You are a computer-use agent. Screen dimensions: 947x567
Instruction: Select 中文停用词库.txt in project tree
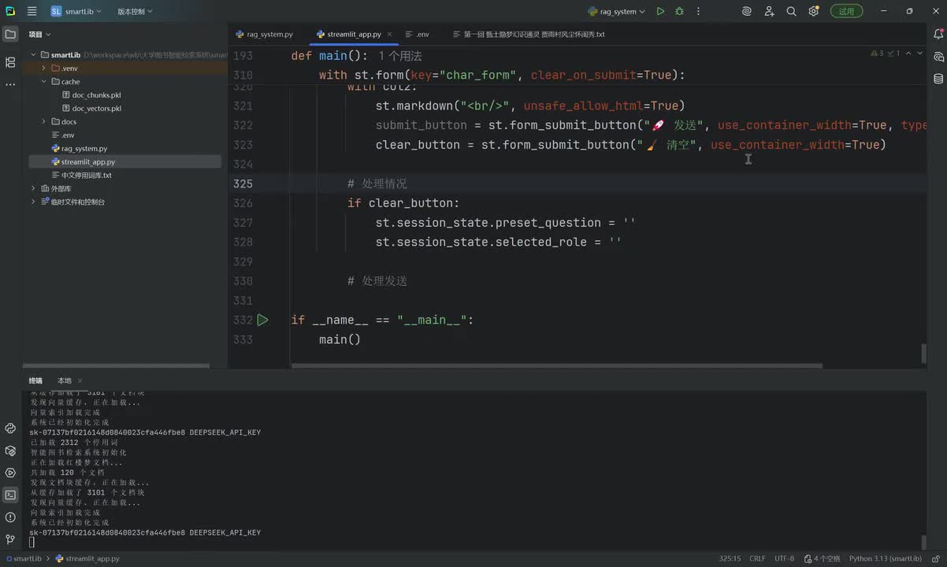coord(81,176)
